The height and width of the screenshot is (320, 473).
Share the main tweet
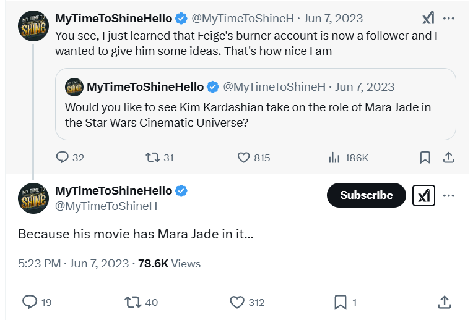(x=444, y=301)
